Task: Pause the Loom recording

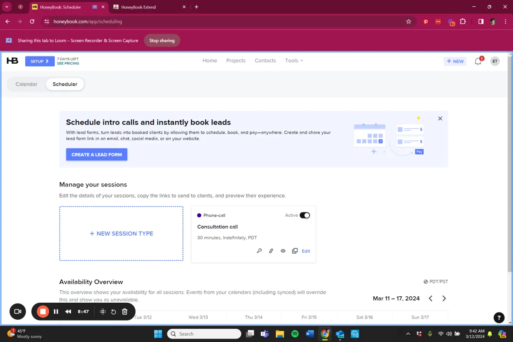Action: [56, 312]
